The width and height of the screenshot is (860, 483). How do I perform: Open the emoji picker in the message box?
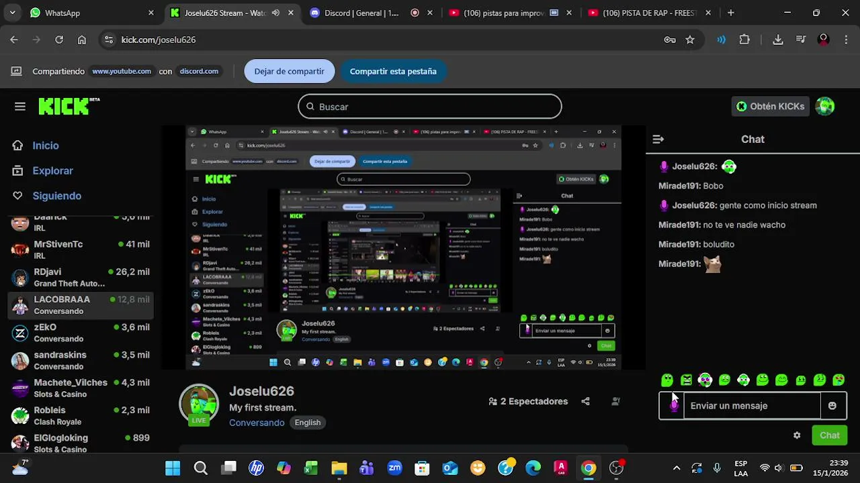[832, 406]
